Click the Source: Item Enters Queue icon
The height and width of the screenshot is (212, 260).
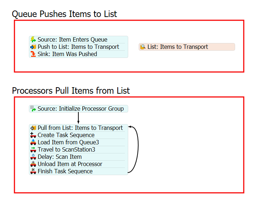point(33,40)
